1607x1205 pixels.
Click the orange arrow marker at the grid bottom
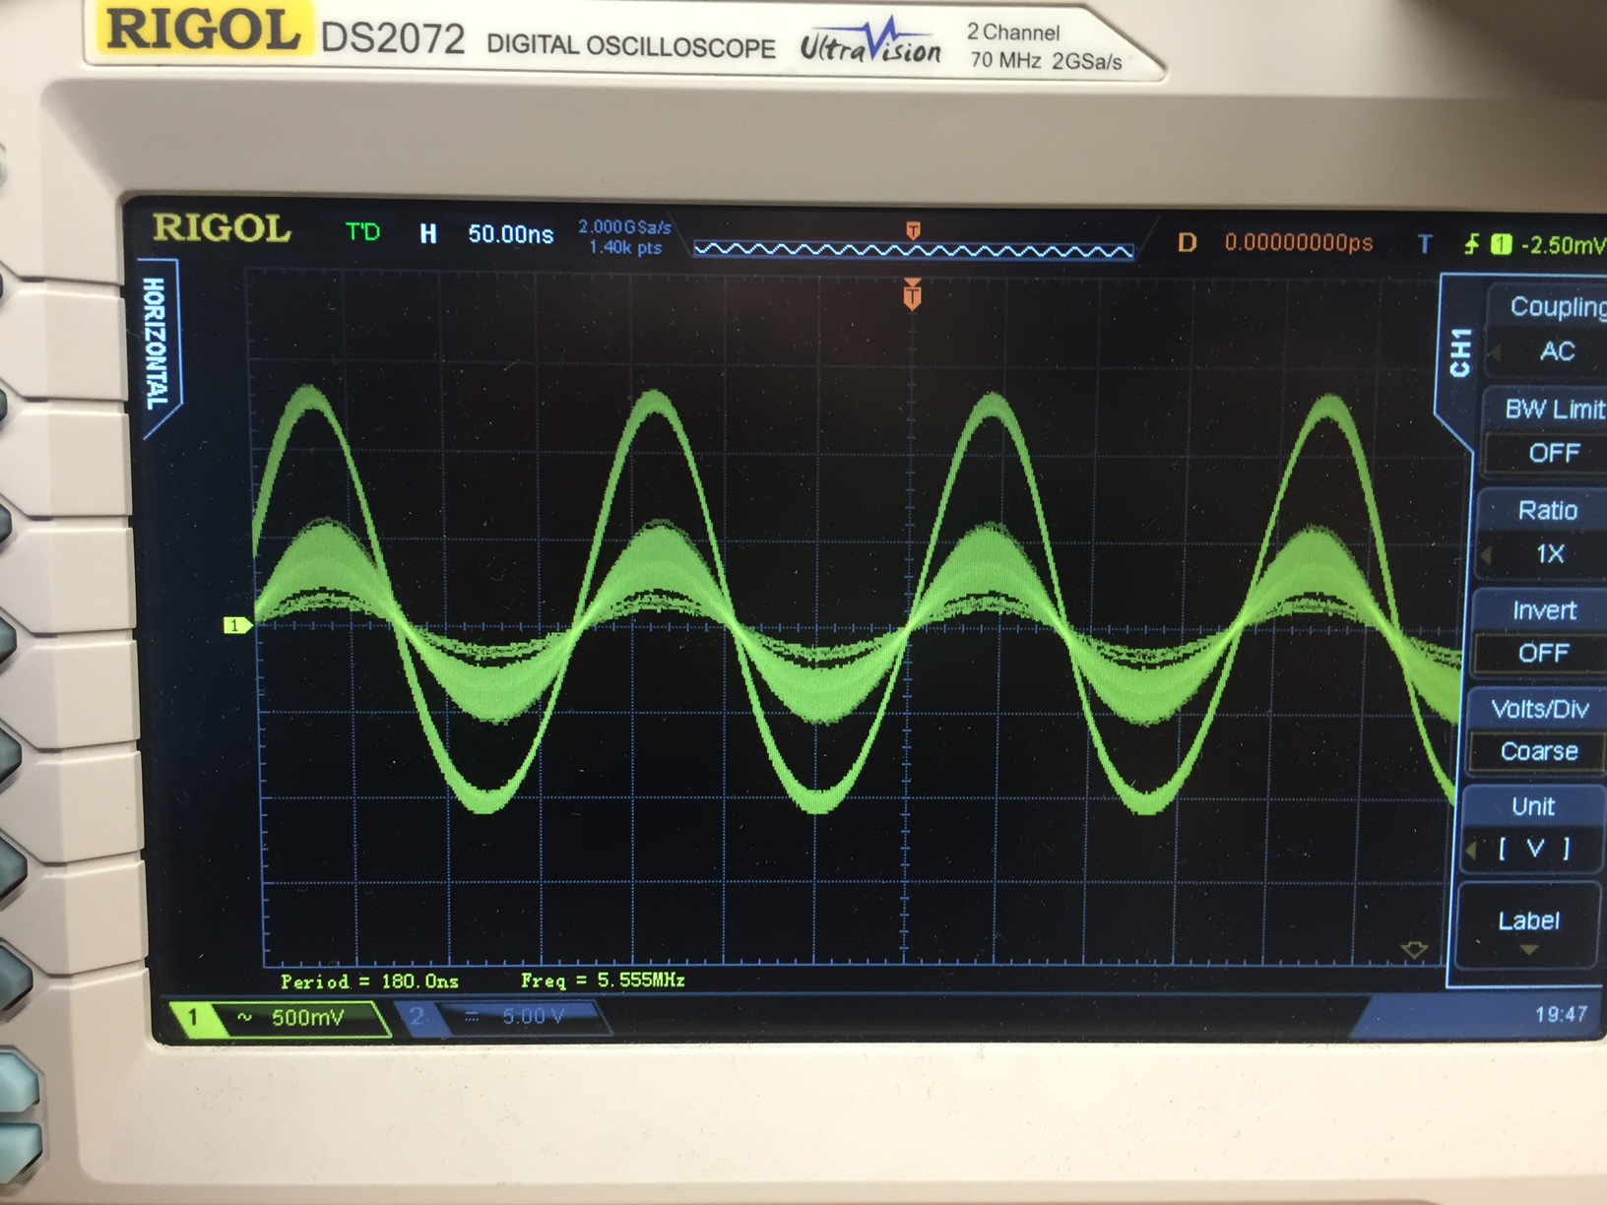1414,950
